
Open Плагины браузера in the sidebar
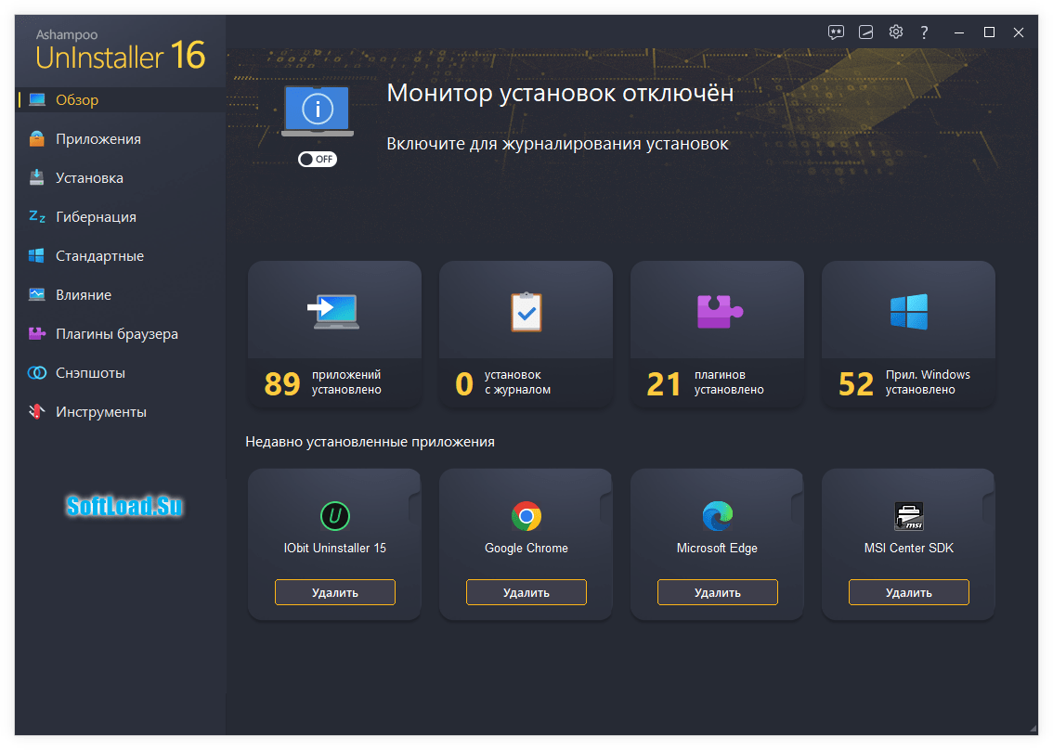(120, 334)
